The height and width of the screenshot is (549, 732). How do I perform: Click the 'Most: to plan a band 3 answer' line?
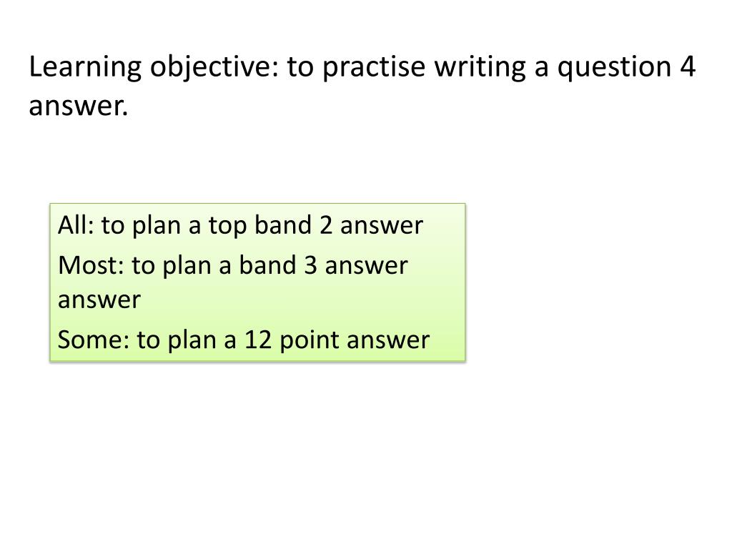pos(233,266)
